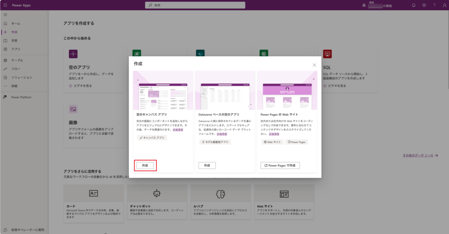
Task: Click the SQL data source icon
Action: [x=327, y=54]
